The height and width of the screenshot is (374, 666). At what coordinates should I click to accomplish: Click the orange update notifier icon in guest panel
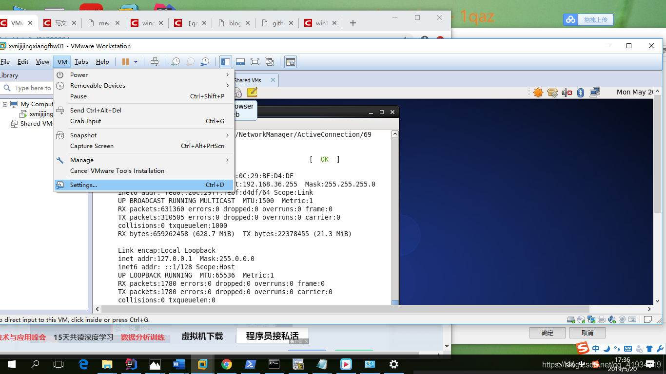538,93
